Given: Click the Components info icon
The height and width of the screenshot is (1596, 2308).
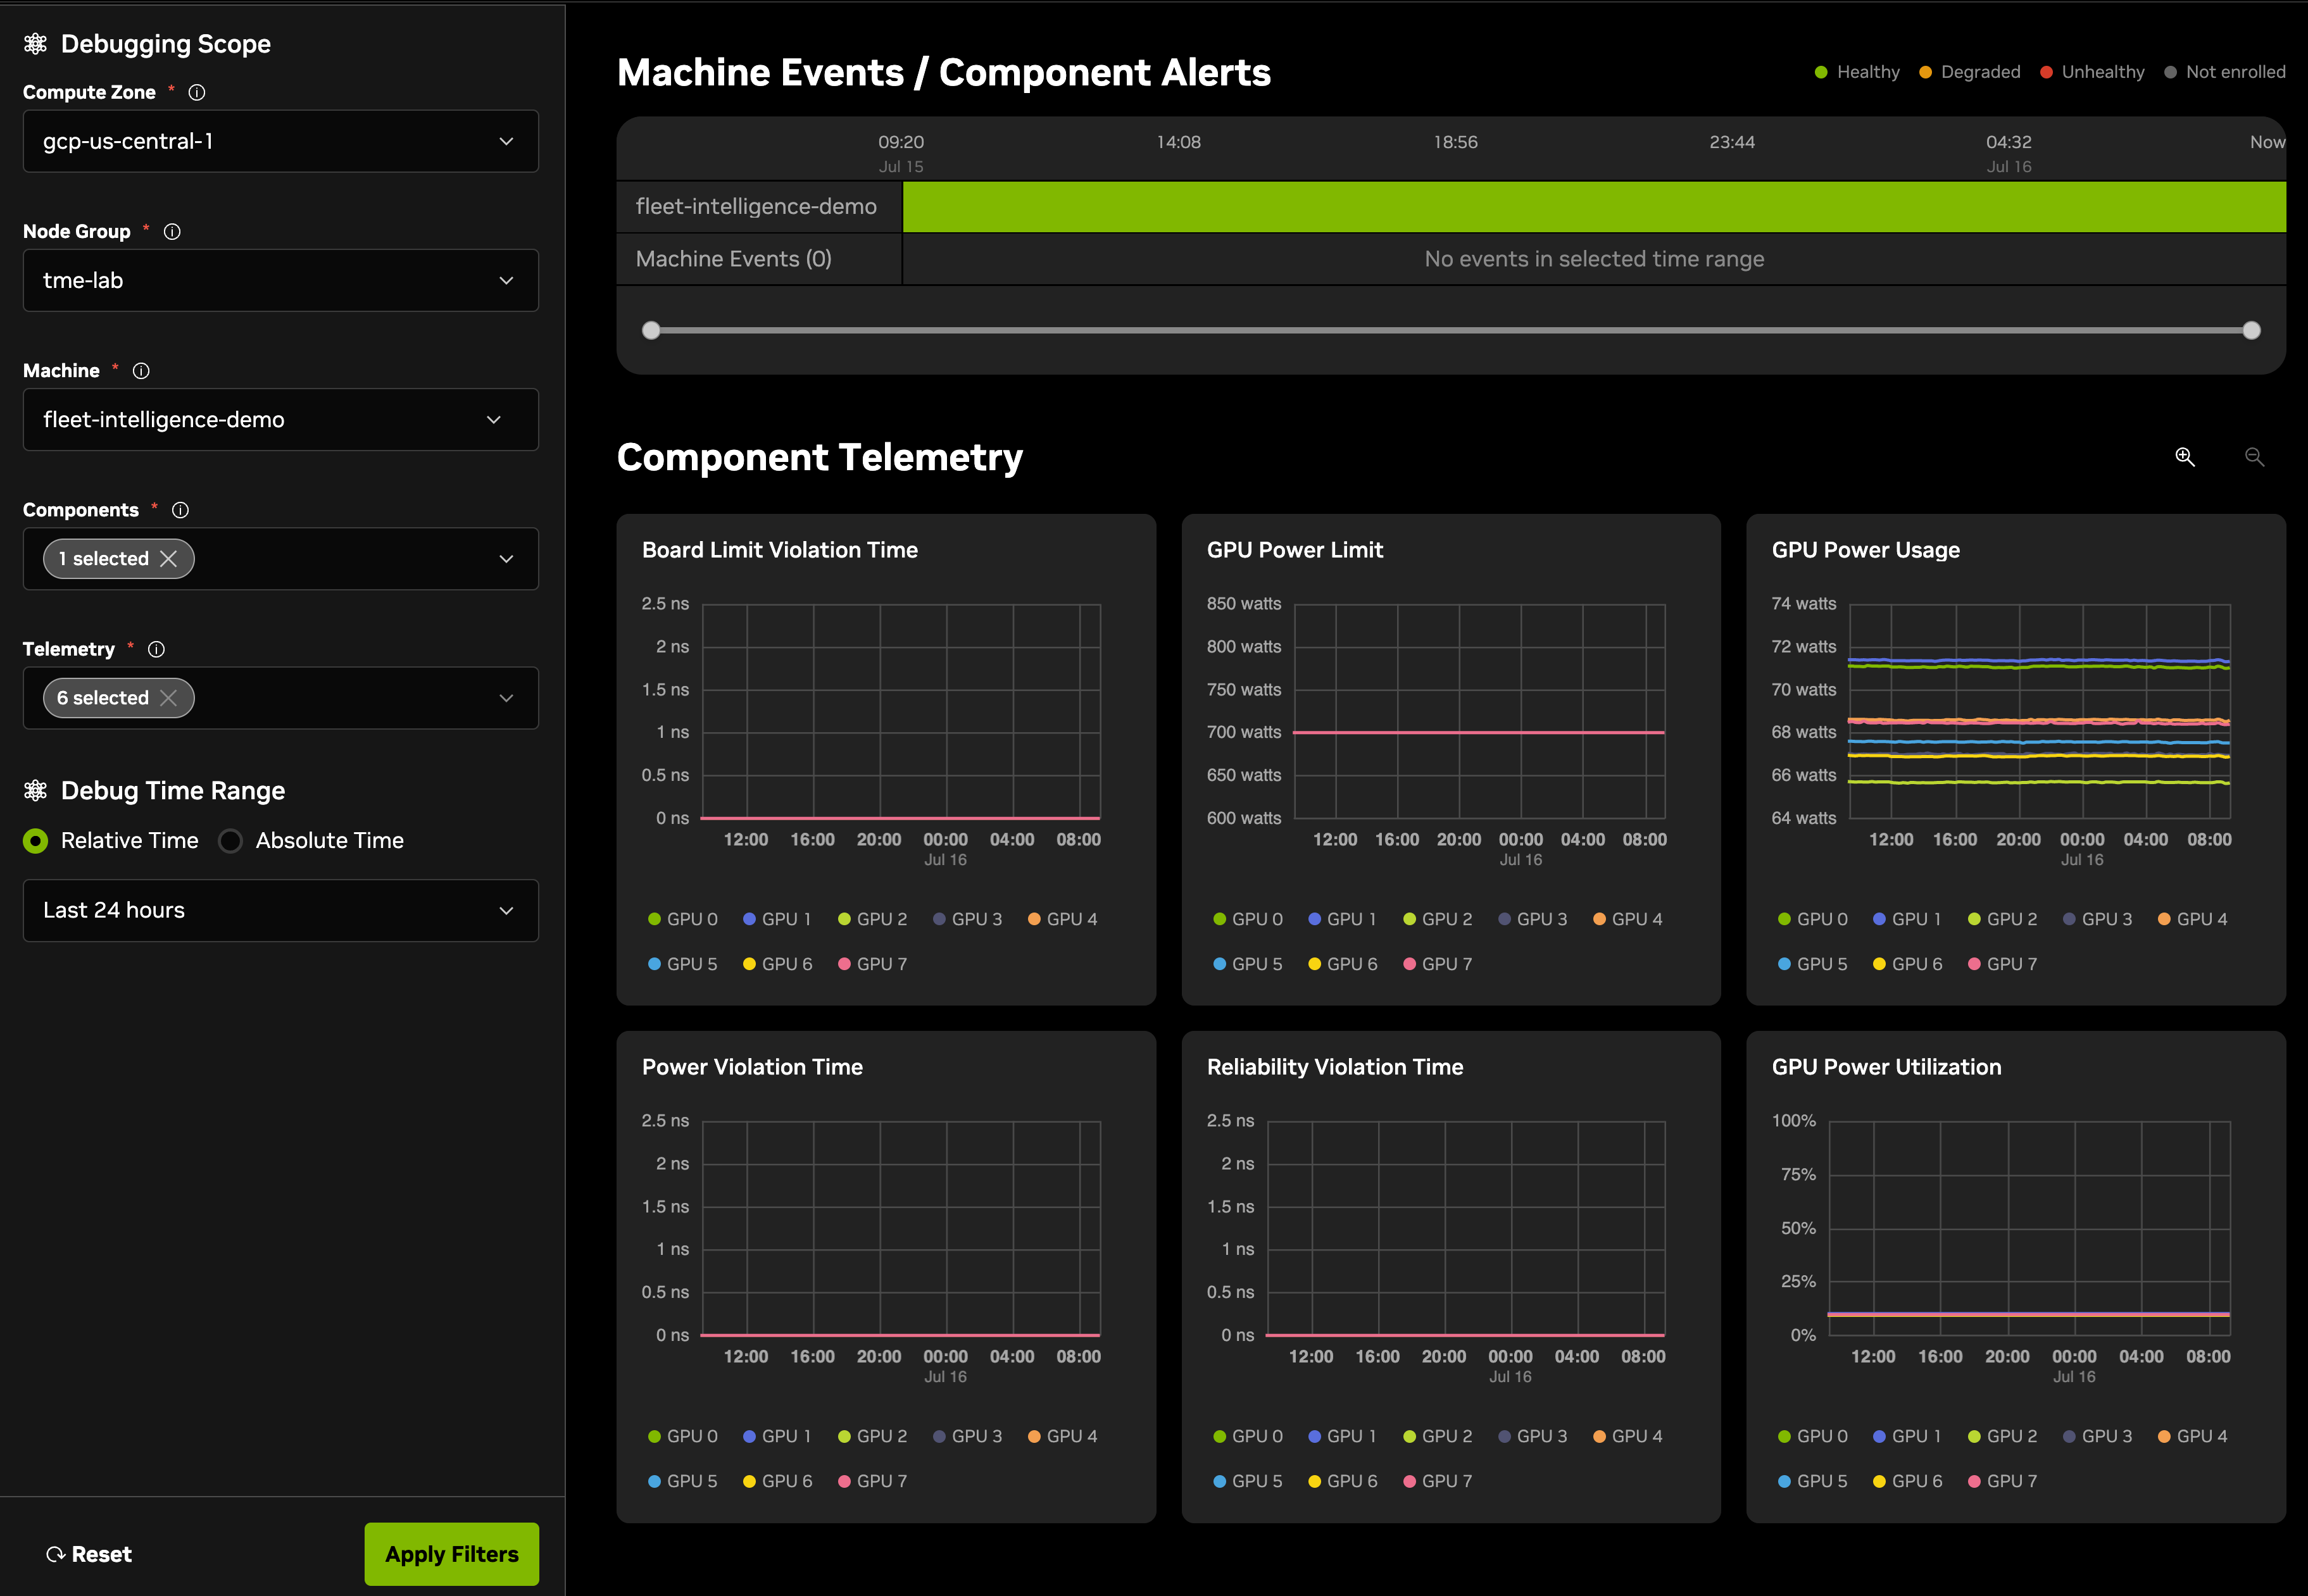Looking at the screenshot, I should (180, 510).
